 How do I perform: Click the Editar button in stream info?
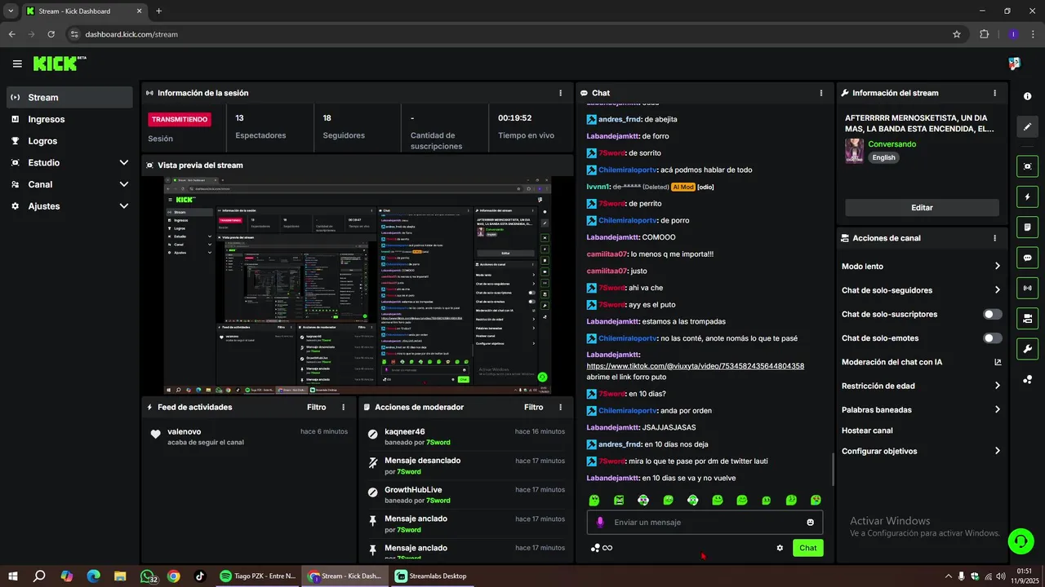[x=922, y=208]
